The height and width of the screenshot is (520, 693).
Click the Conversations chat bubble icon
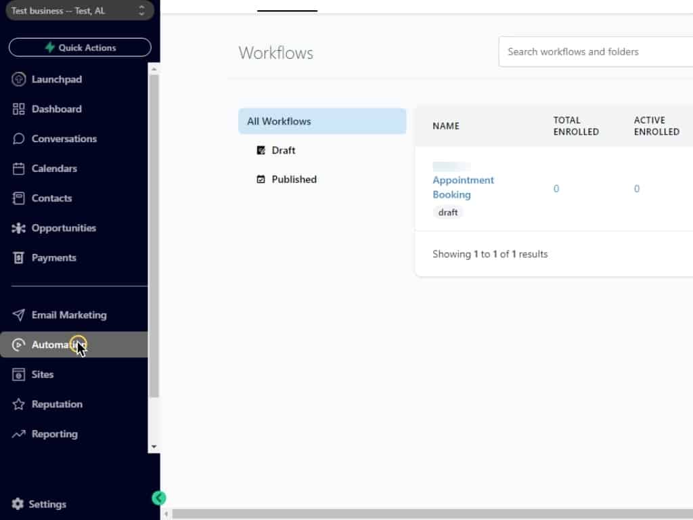coord(18,139)
